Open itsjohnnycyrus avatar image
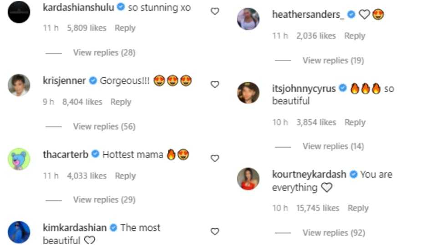Image resolution: width=437 pixels, height=245 pixels. point(248,93)
